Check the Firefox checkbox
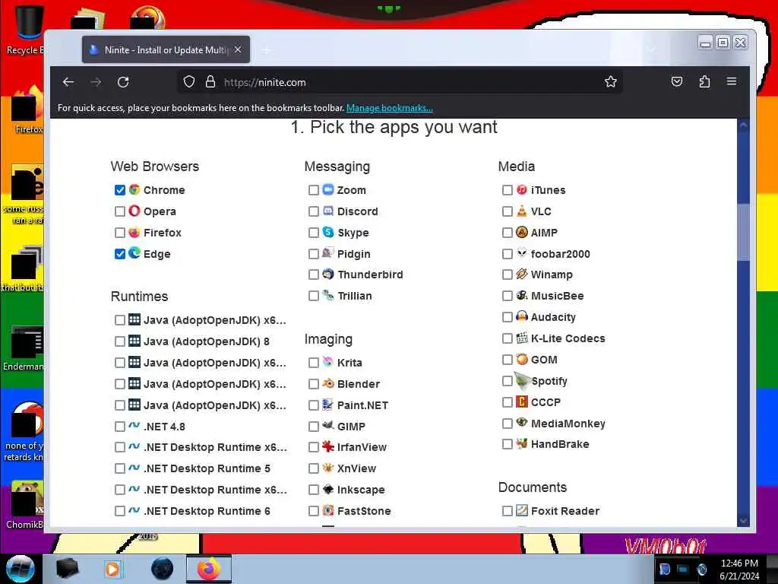The image size is (778, 584). pos(119,233)
